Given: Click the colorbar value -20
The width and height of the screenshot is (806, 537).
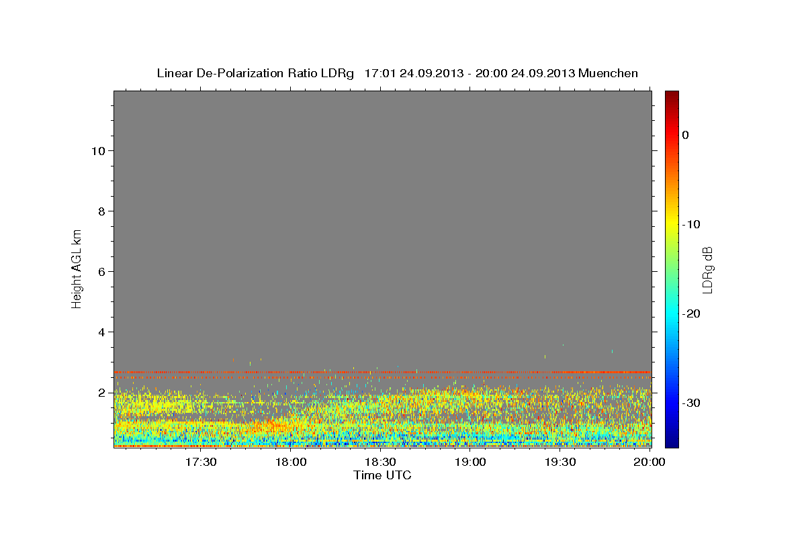Looking at the screenshot, I should [690, 313].
